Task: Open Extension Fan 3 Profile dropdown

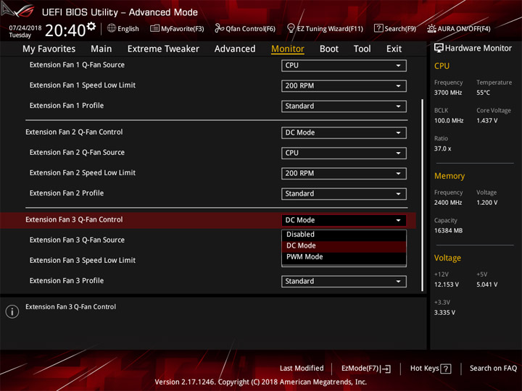Action: pos(344,281)
